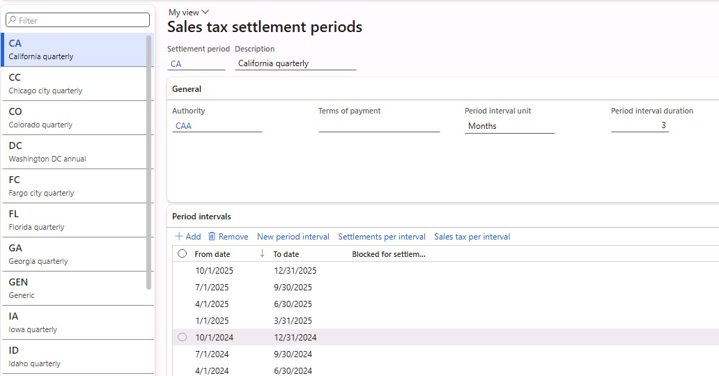
Task: Open Settlements per interval
Action: point(382,237)
